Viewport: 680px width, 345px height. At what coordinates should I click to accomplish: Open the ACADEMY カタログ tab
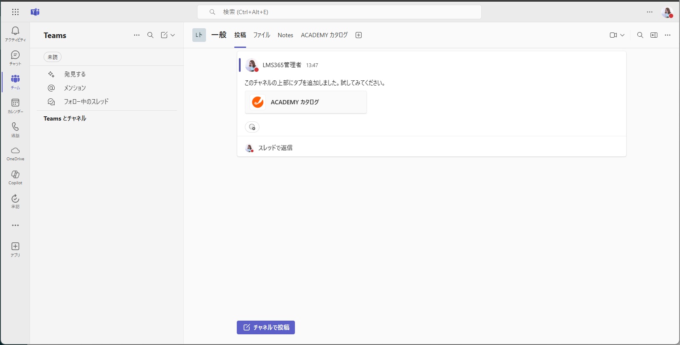pyautogui.click(x=324, y=35)
